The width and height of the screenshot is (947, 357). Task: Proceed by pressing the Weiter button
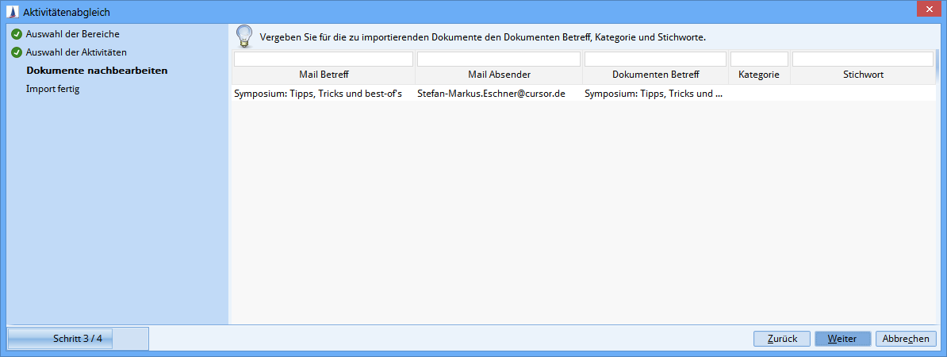click(x=842, y=339)
